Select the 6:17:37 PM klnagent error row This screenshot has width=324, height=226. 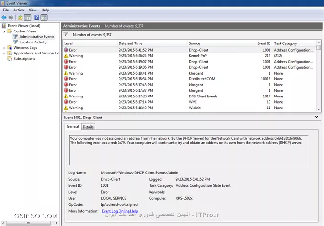click(x=189, y=90)
